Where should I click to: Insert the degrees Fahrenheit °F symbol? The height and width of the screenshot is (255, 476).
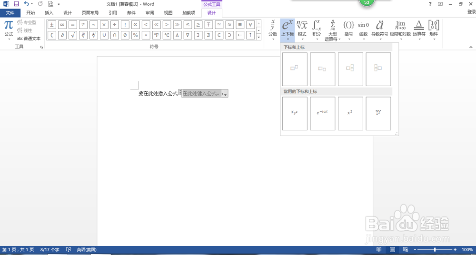156,35
